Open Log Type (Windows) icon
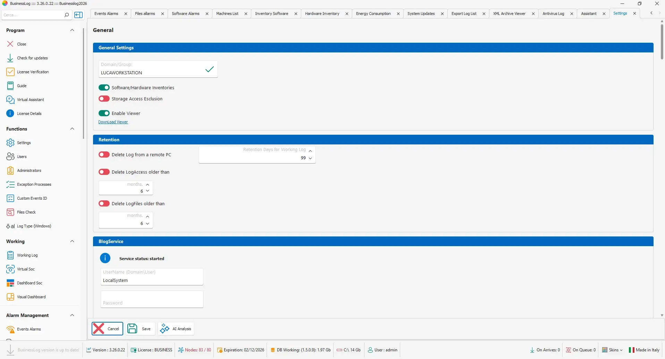 coord(10,226)
